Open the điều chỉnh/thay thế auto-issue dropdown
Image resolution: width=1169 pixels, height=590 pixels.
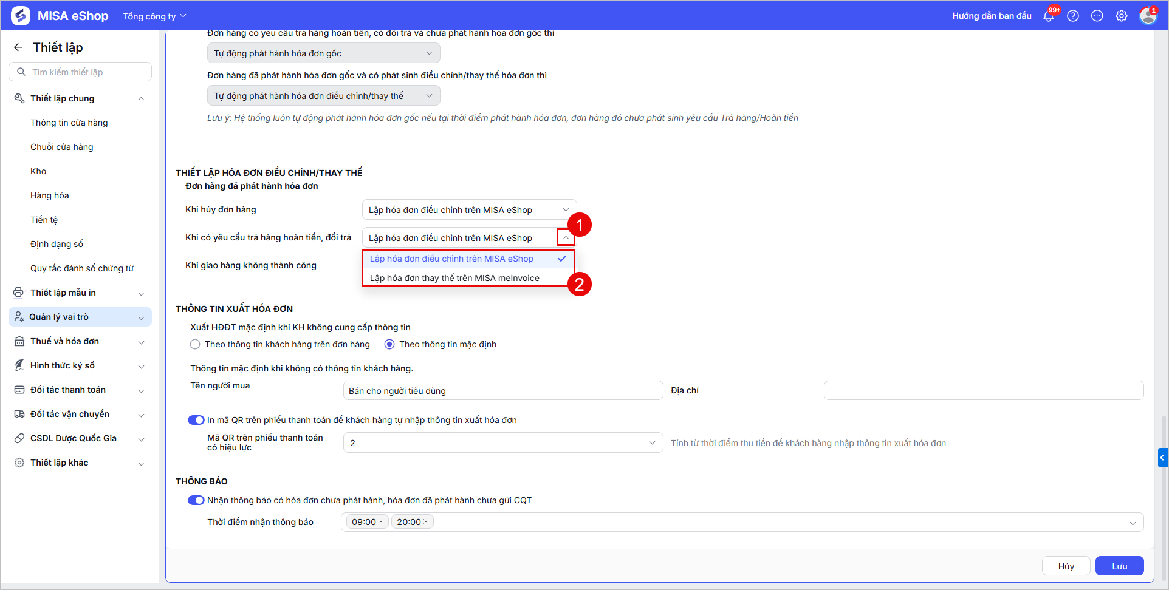(x=323, y=95)
